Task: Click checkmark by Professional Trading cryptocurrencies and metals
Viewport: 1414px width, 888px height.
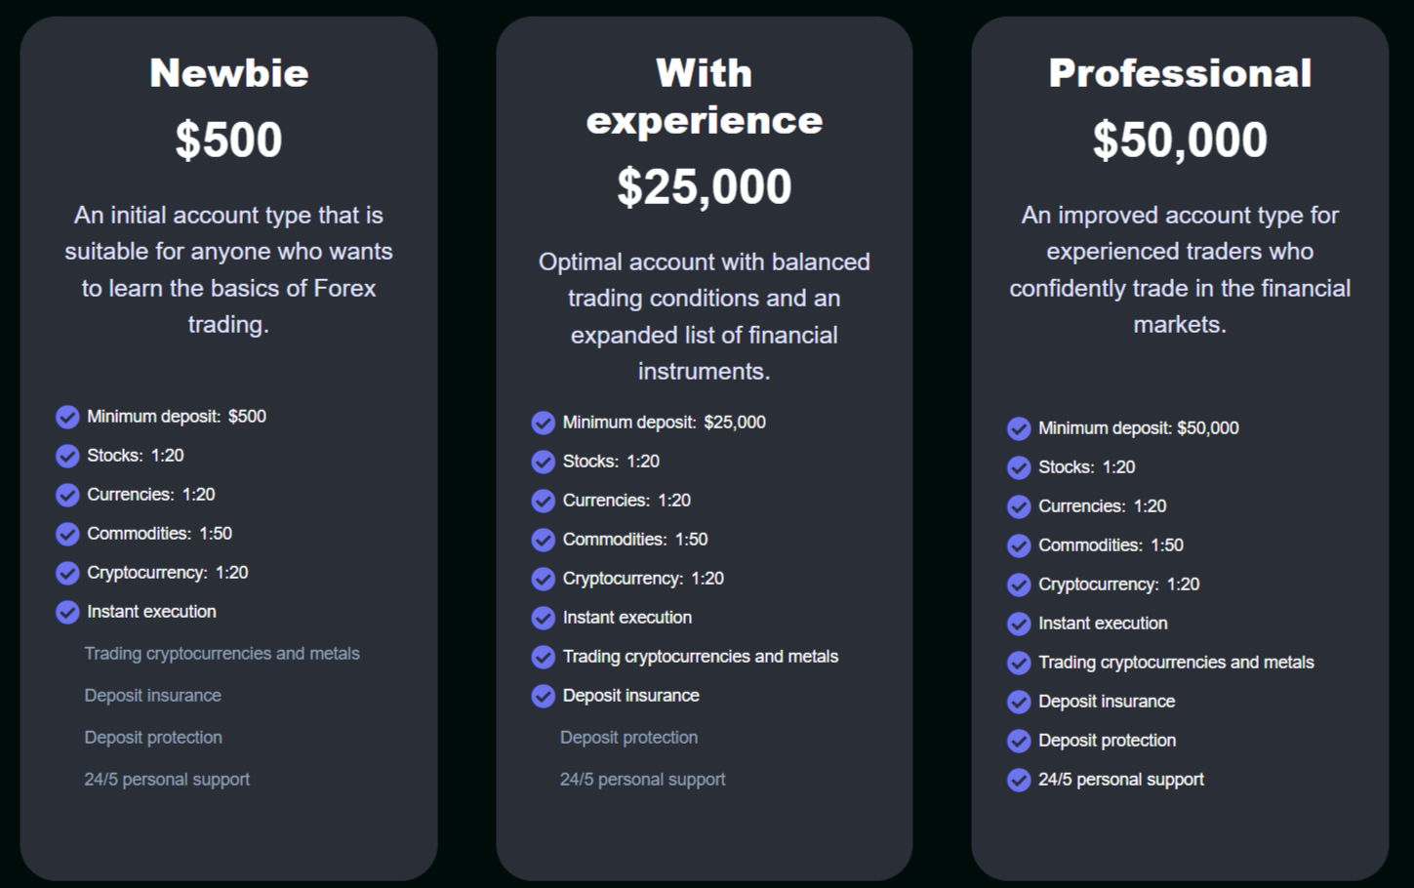Action: 1019,664
